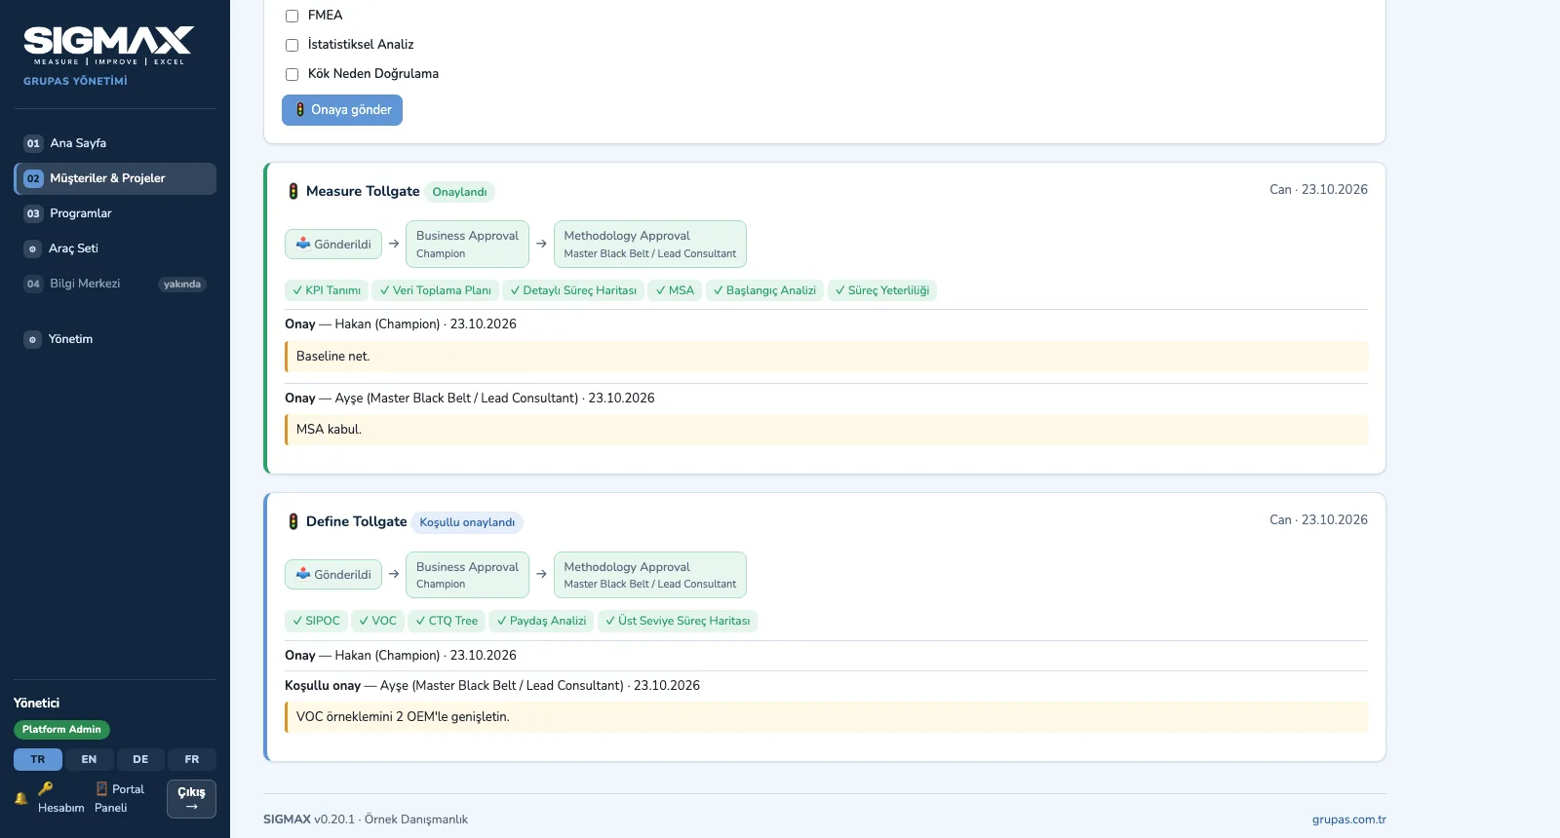Go to Programlar in sidebar

[115, 213]
